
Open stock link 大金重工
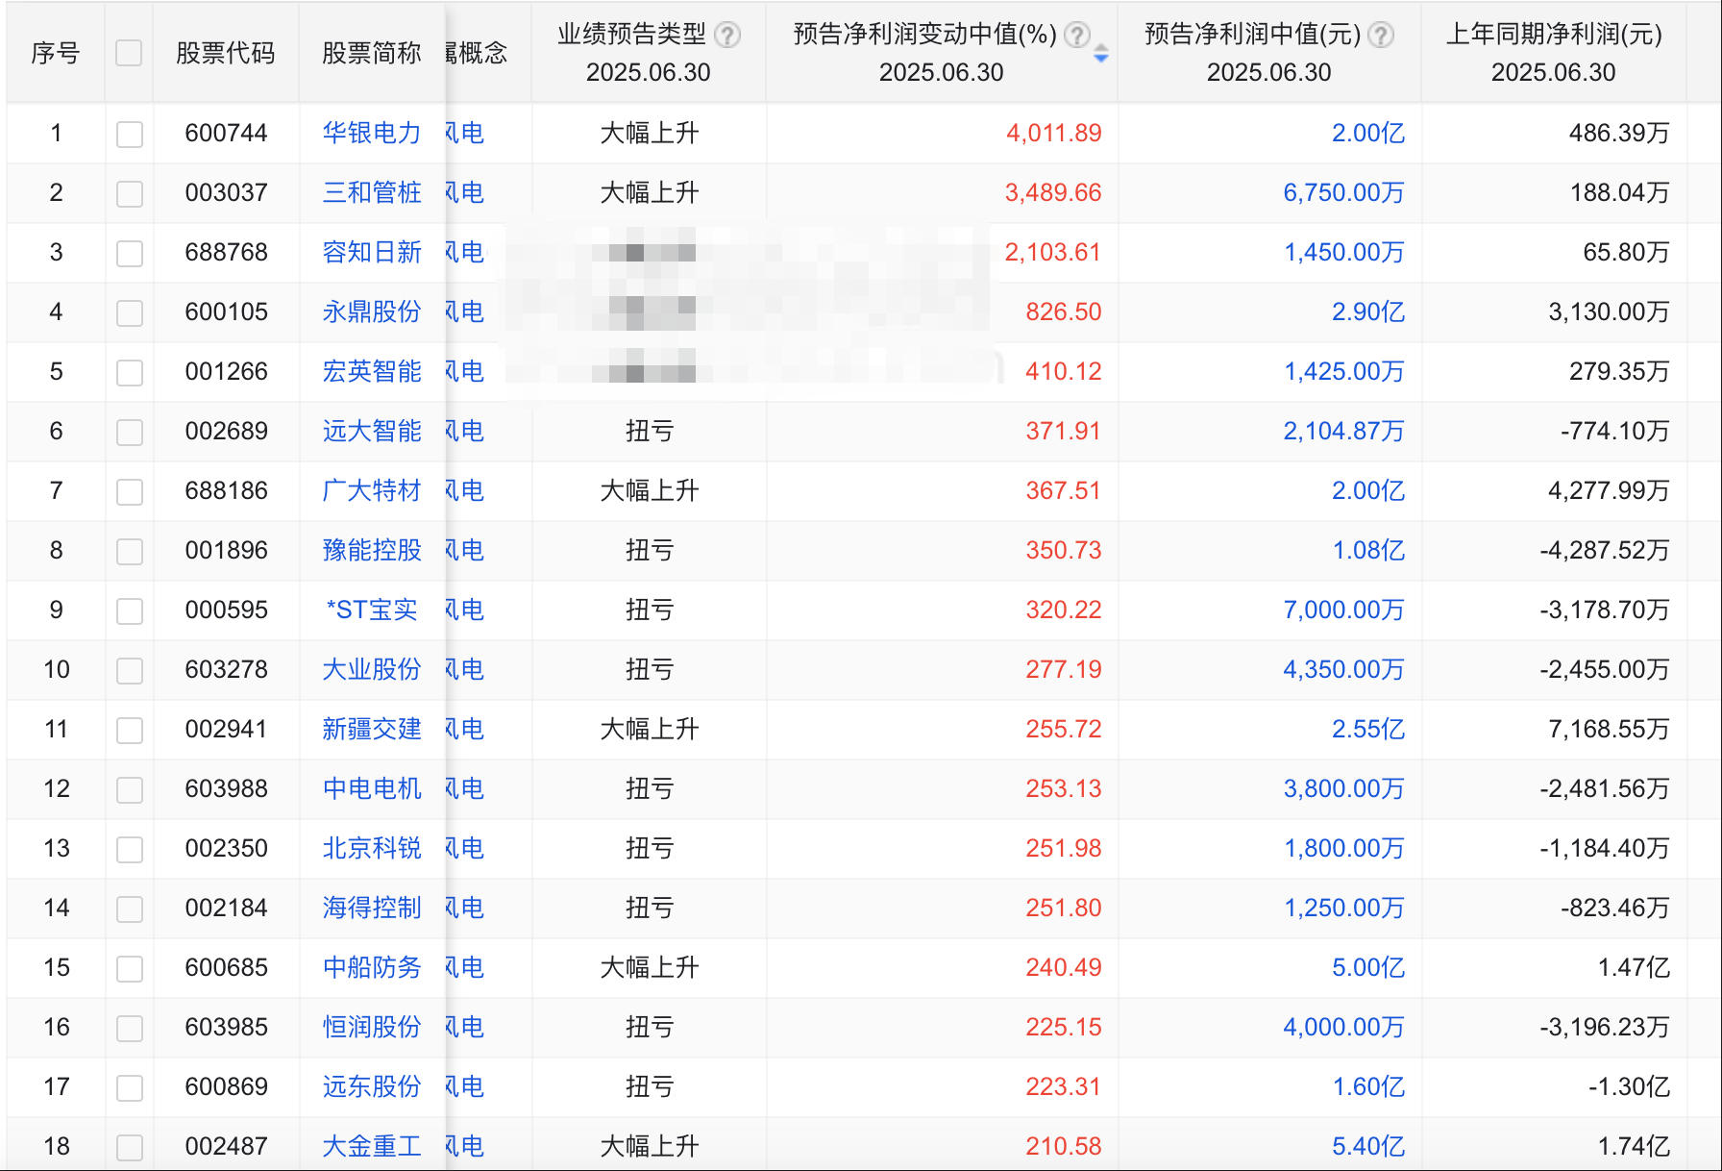coord(372,1146)
